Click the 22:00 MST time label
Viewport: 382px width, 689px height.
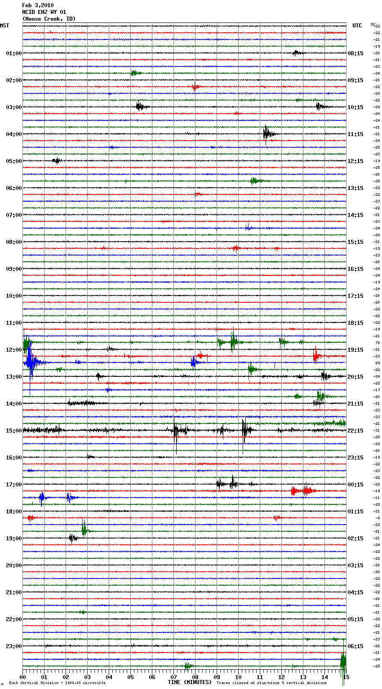coord(13,619)
